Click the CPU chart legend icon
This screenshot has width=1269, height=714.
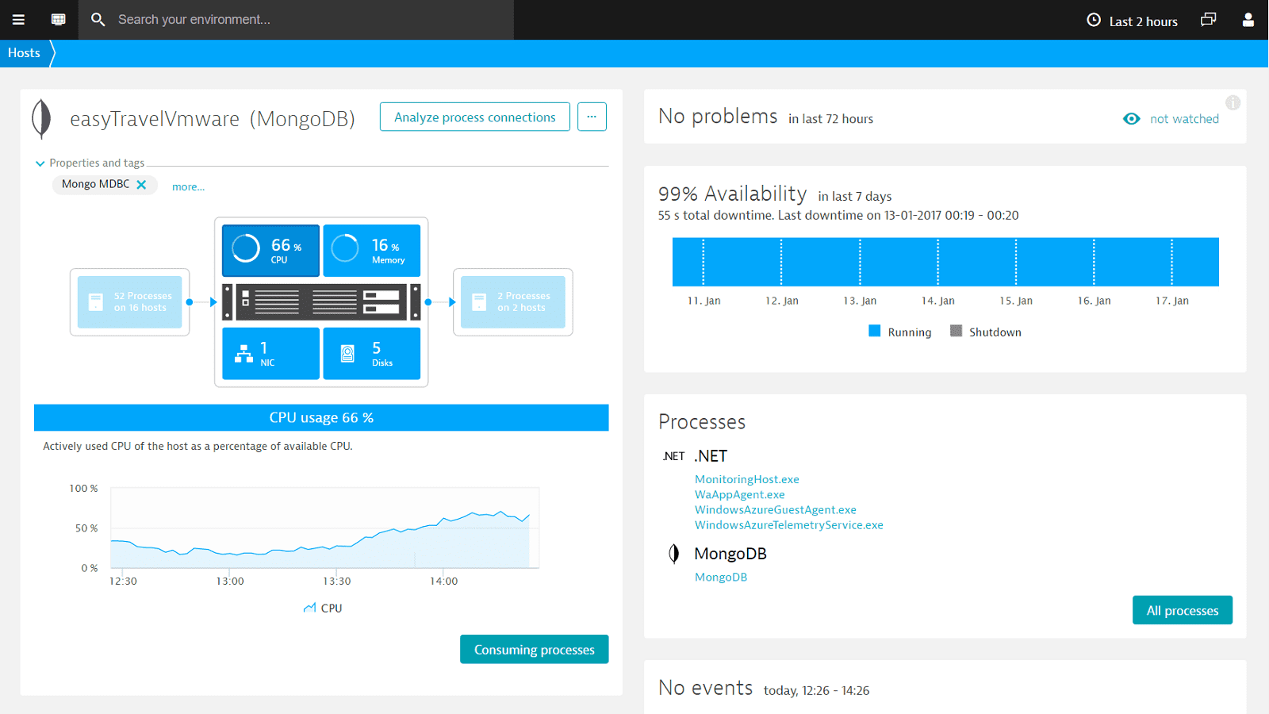click(309, 608)
